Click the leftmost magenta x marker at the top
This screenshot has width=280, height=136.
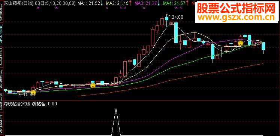(38, 7)
